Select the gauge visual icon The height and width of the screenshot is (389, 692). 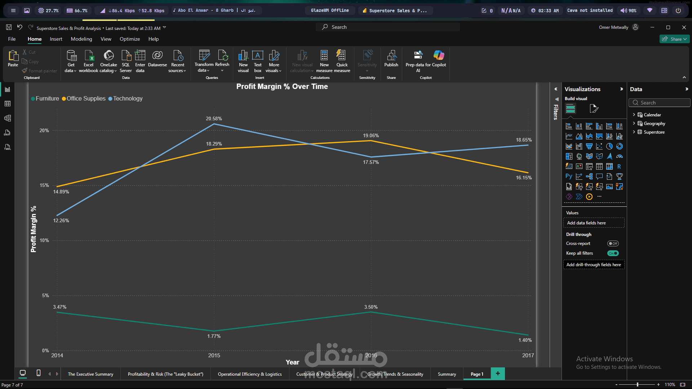pos(619,156)
